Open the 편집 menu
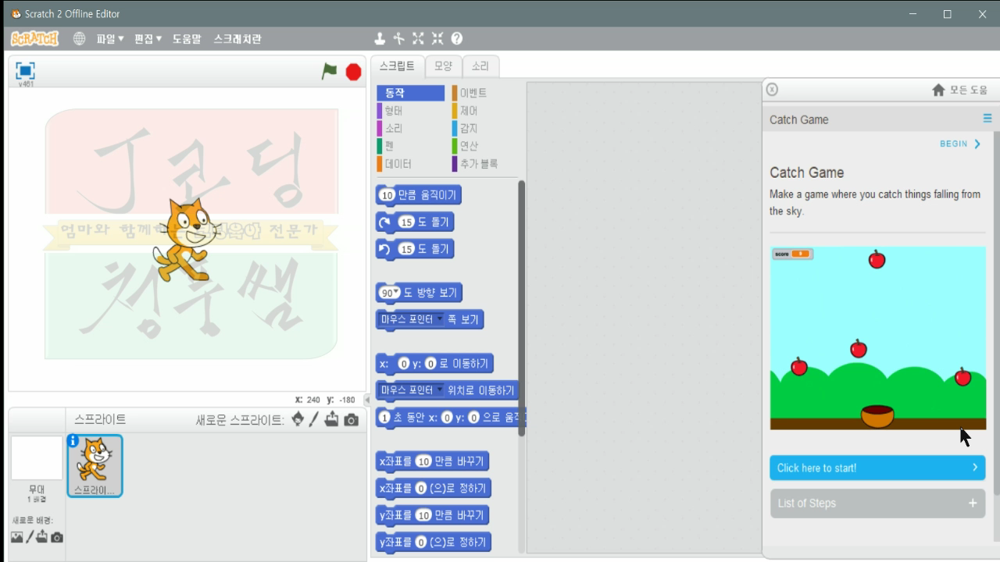 tap(148, 39)
